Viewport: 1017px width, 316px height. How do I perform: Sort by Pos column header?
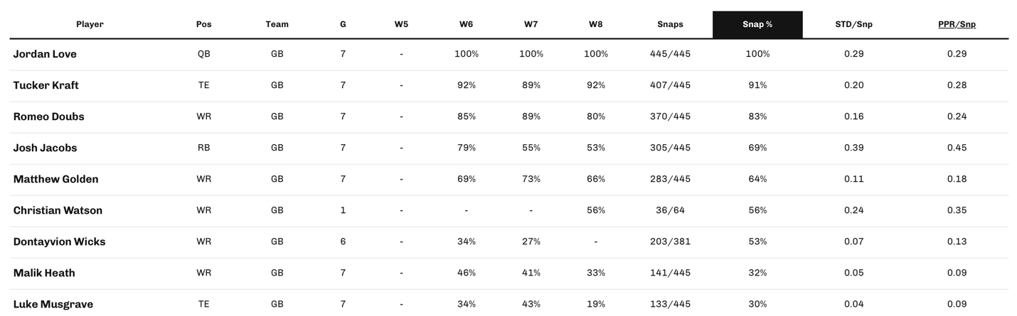coord(203,24)
